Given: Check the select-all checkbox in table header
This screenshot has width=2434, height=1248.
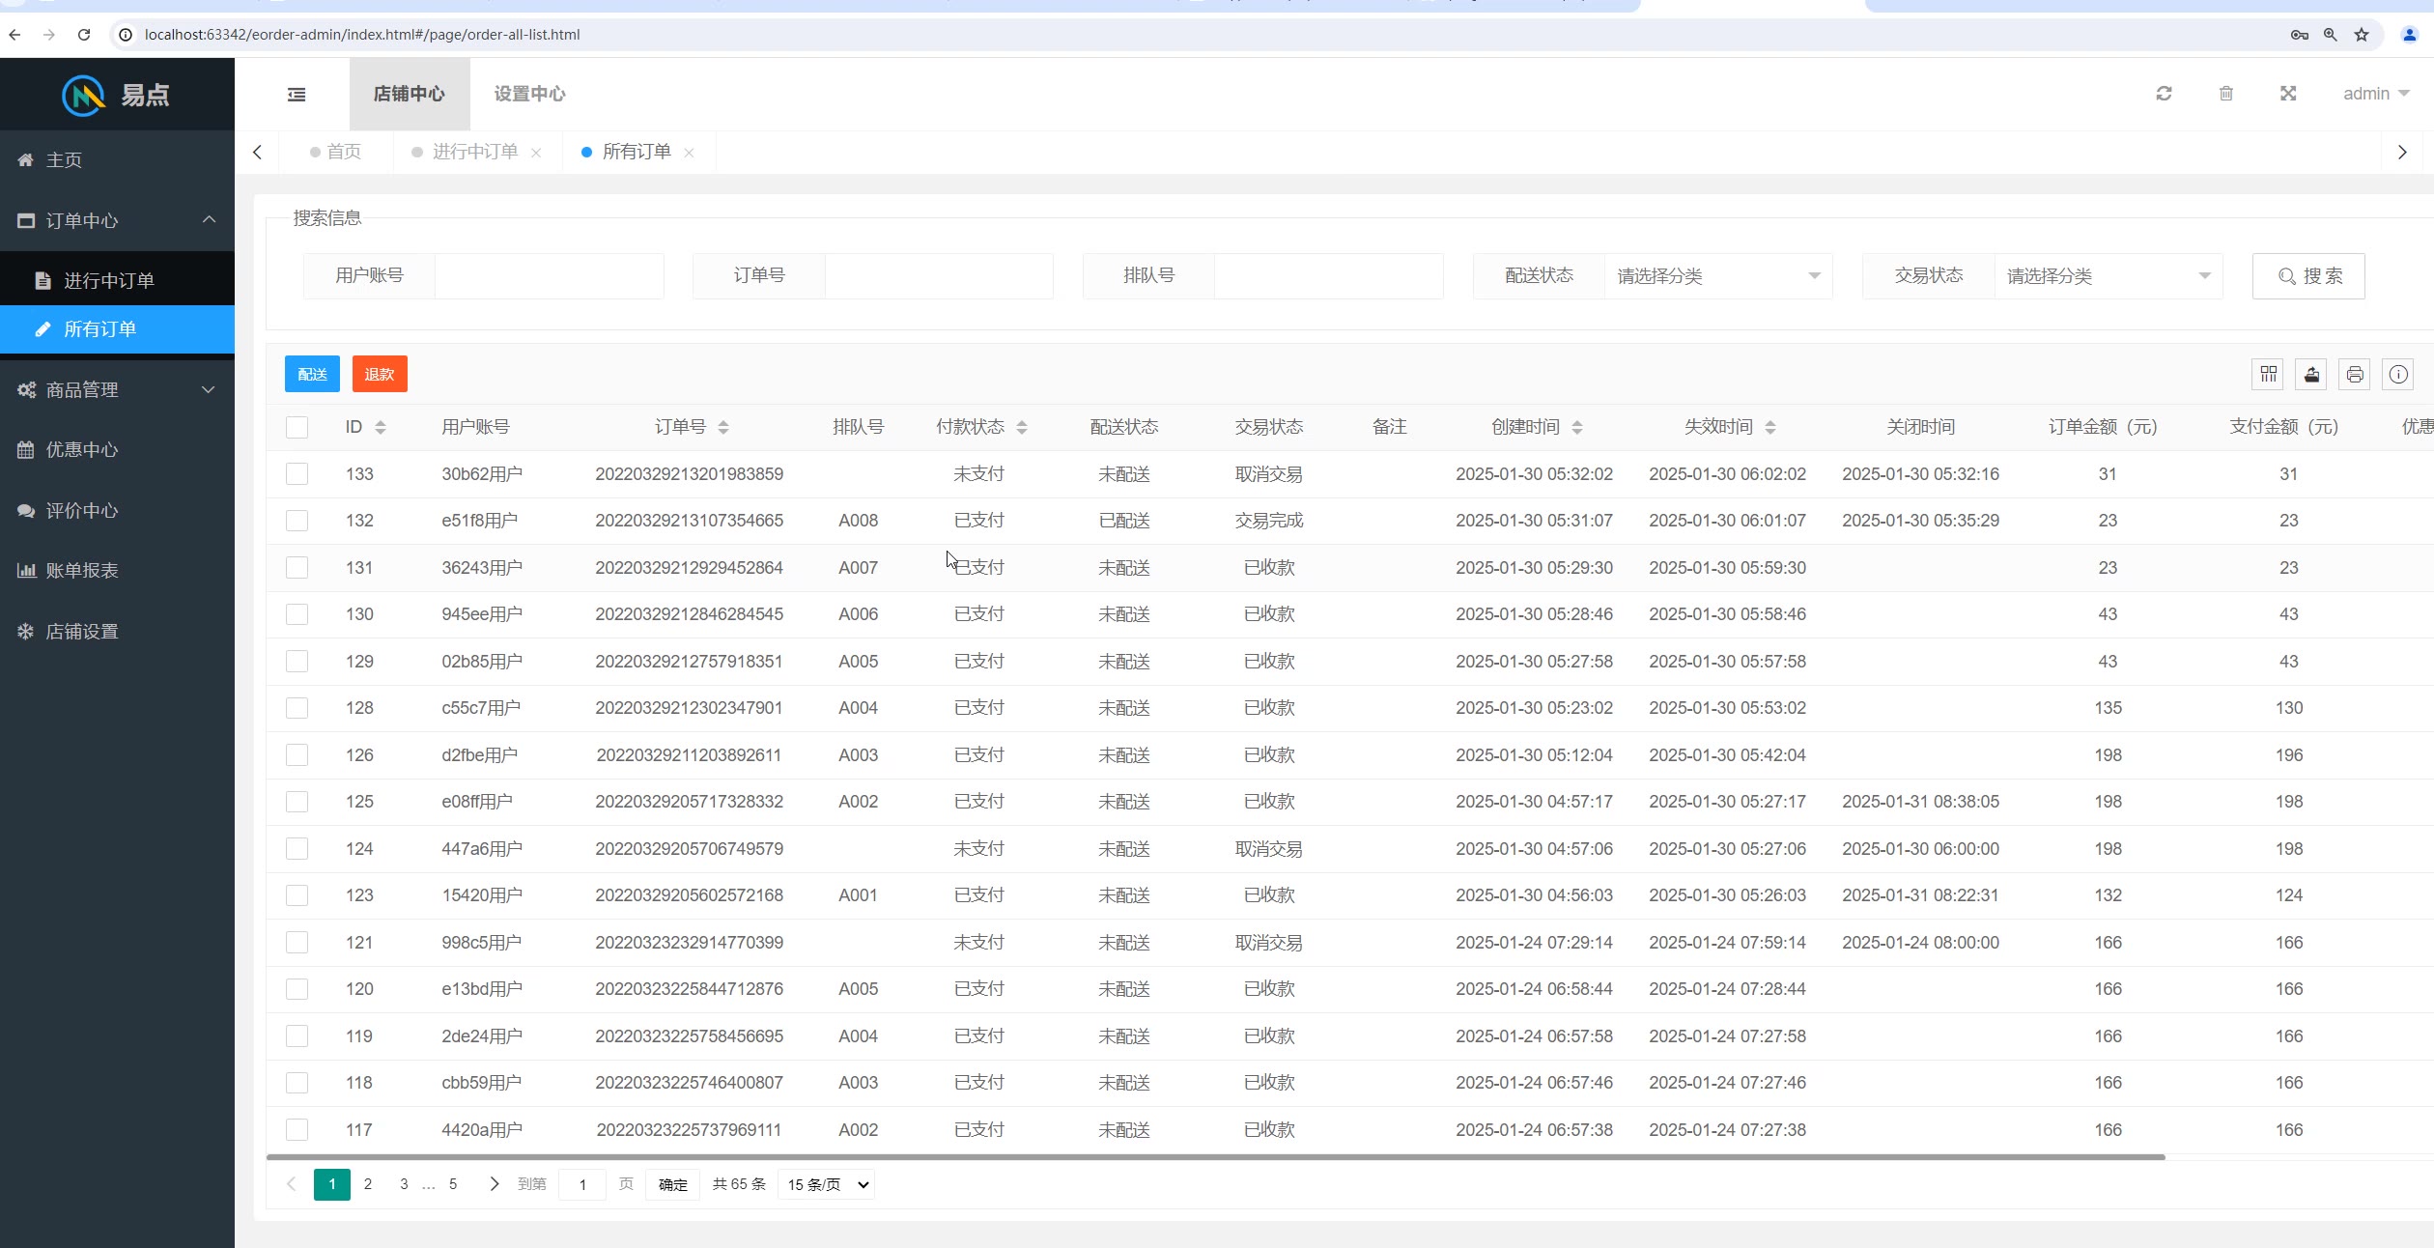Looking at the screenshot, I should 297,427.
